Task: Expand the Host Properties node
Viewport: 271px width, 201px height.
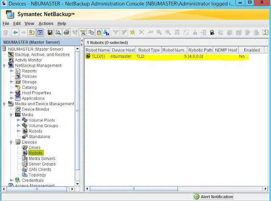Action: click(x=11, y=93)
